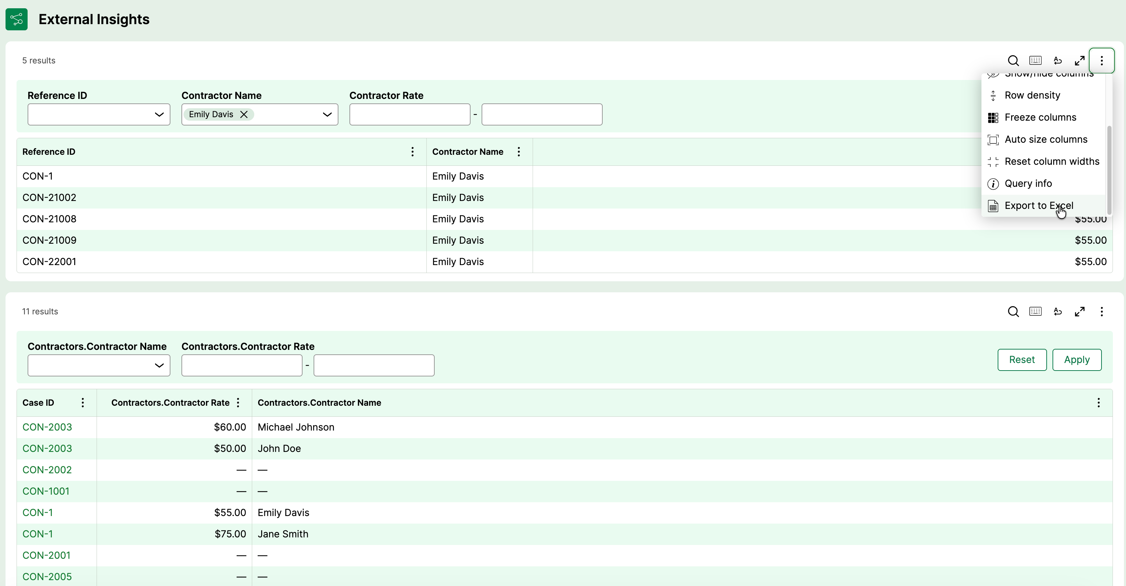Remove the Emily Davis filter chip
The image size is (1126, 586).
(244, 114)
